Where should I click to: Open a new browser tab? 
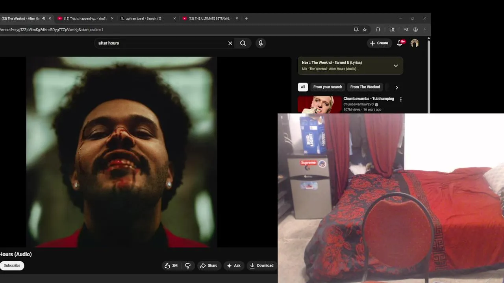(x=246, y=18)
